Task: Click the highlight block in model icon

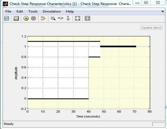Action: 43,18
